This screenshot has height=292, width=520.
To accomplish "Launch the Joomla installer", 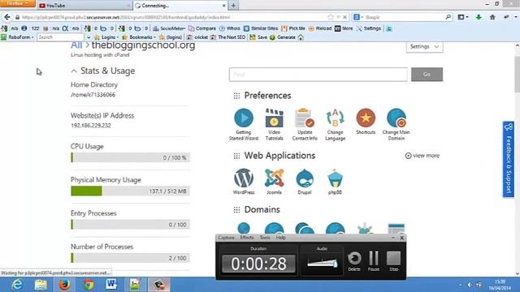I will (x=275, y=182).
